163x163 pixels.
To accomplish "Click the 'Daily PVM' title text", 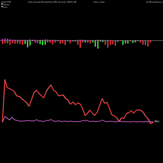I will pyautogui.click(x=6, y=2).
